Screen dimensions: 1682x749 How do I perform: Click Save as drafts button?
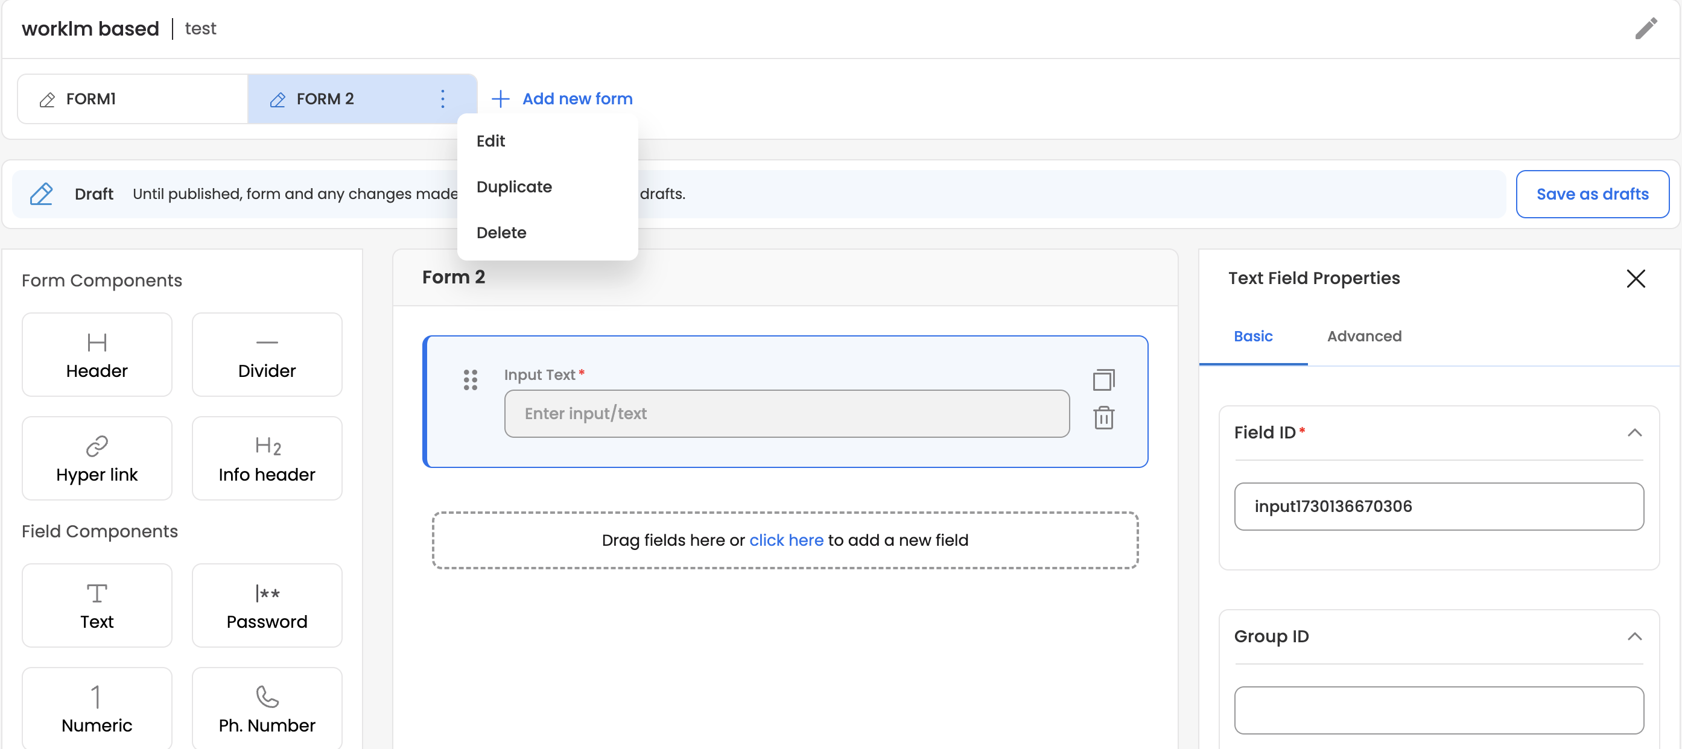tap(1592, 194)
